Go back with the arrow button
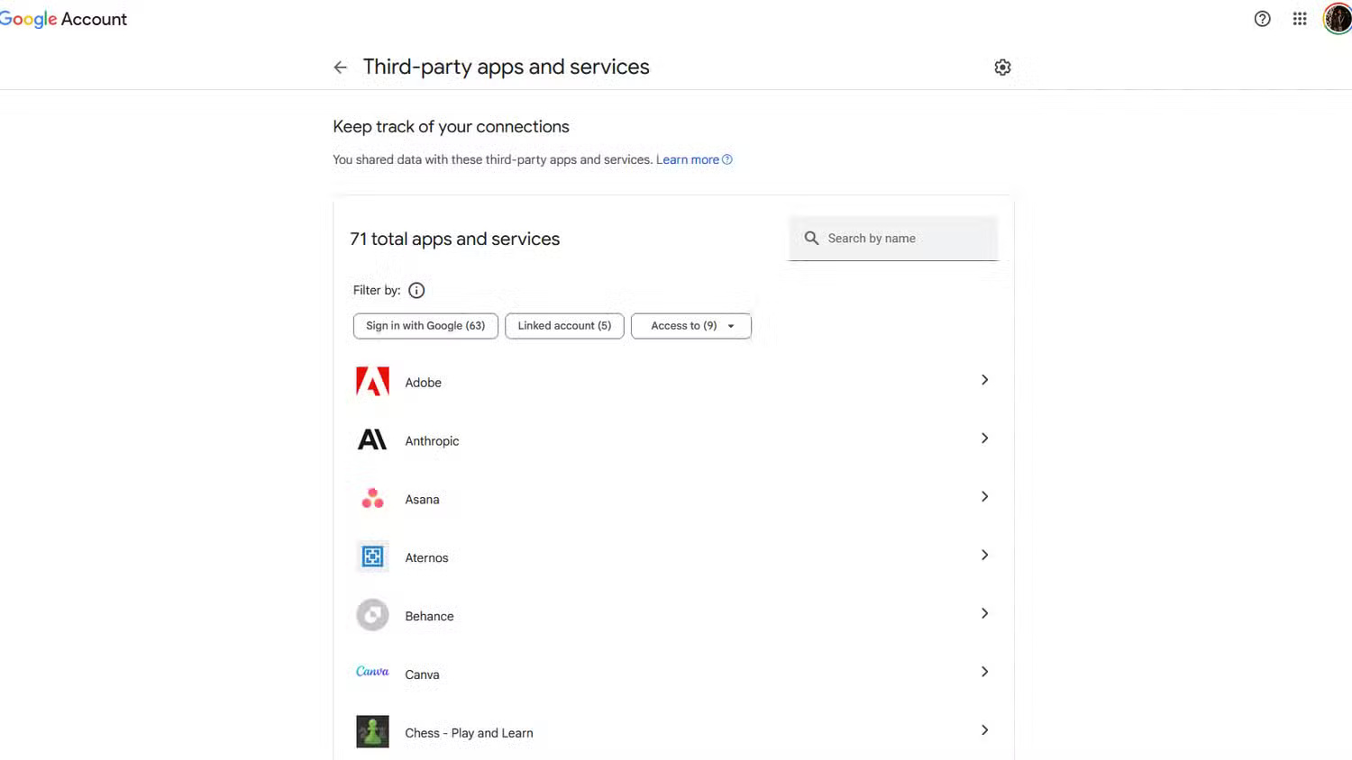The height and width of the screenshot is (760, 1352). point(340,67)
